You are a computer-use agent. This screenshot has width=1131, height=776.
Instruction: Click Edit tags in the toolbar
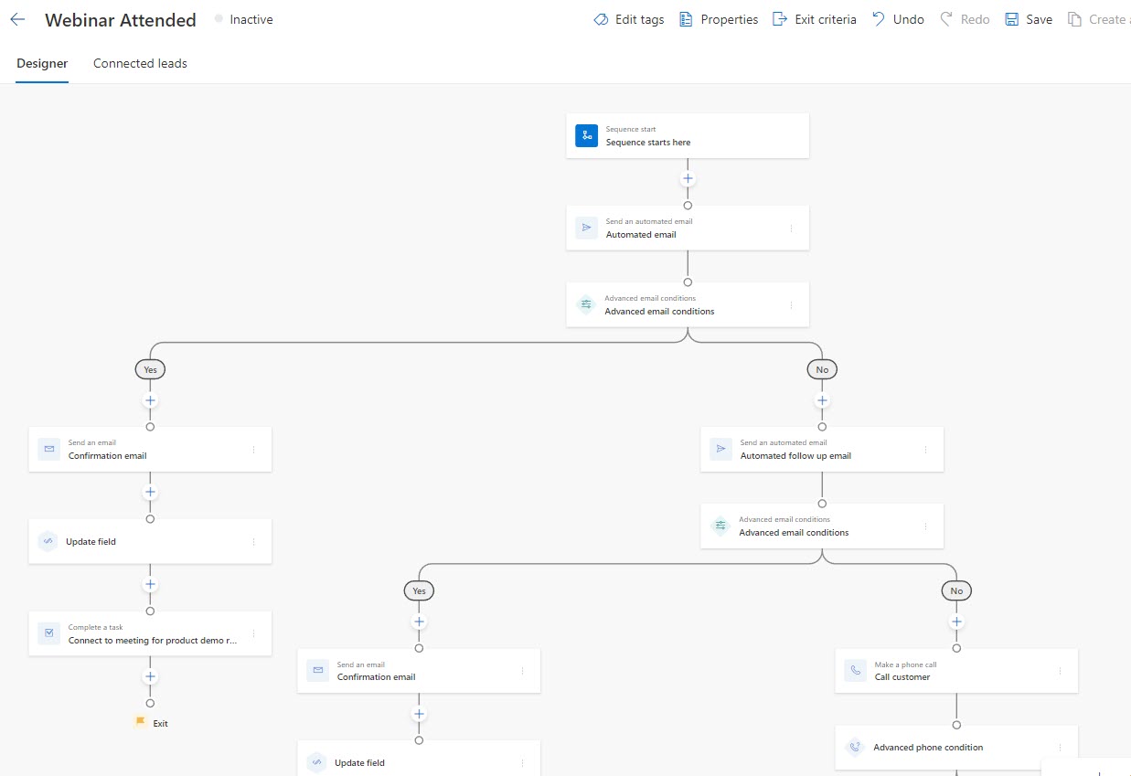(x=629, y=19)
